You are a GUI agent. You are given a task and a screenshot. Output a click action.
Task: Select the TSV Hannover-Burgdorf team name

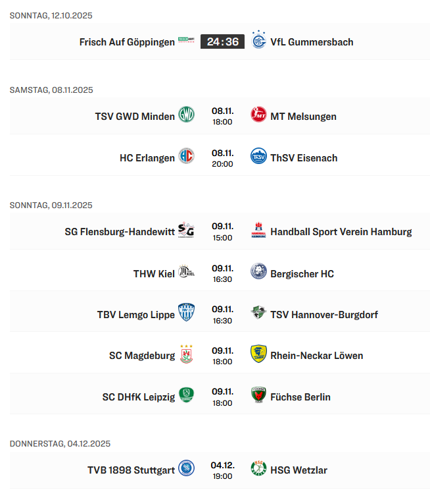(x=324, y=314)
